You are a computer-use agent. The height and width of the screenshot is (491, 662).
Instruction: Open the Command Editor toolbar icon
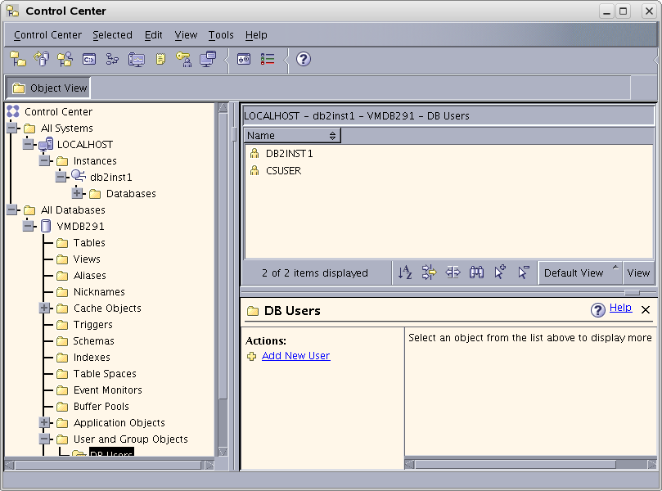tap(89, 59)
